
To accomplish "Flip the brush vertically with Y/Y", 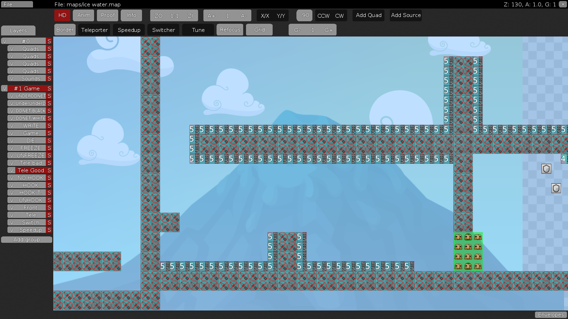I will [280, 16].
